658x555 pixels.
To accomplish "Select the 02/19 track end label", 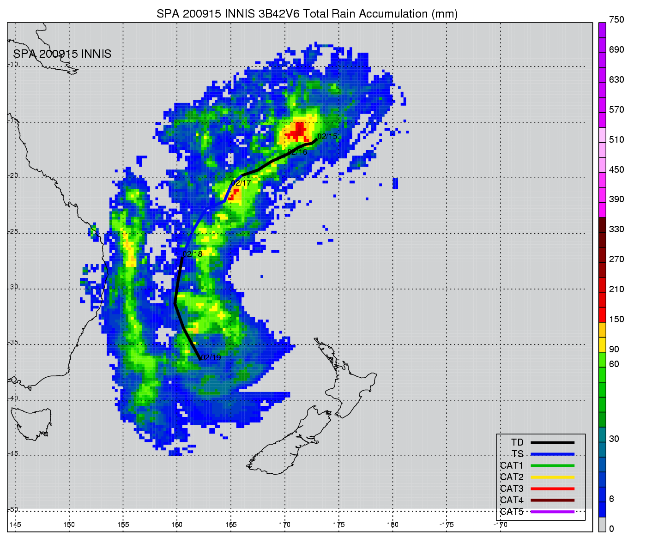I will click(211, 357).
